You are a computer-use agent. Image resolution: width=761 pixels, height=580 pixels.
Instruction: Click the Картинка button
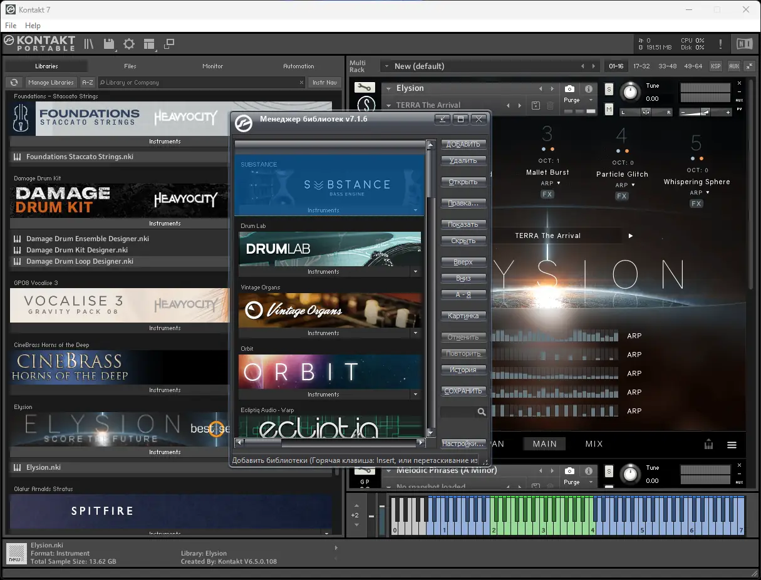click(463, 316)
